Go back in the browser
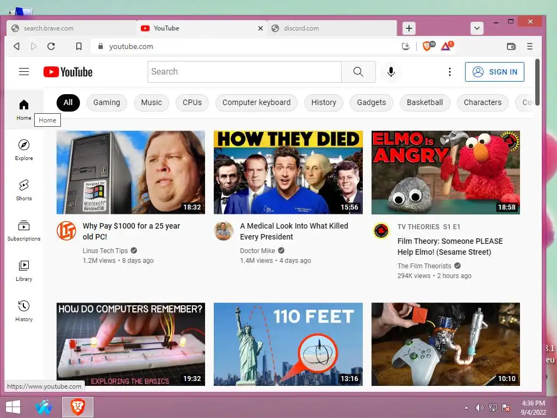This screenshot has width=557, height=418. [16, 46]
